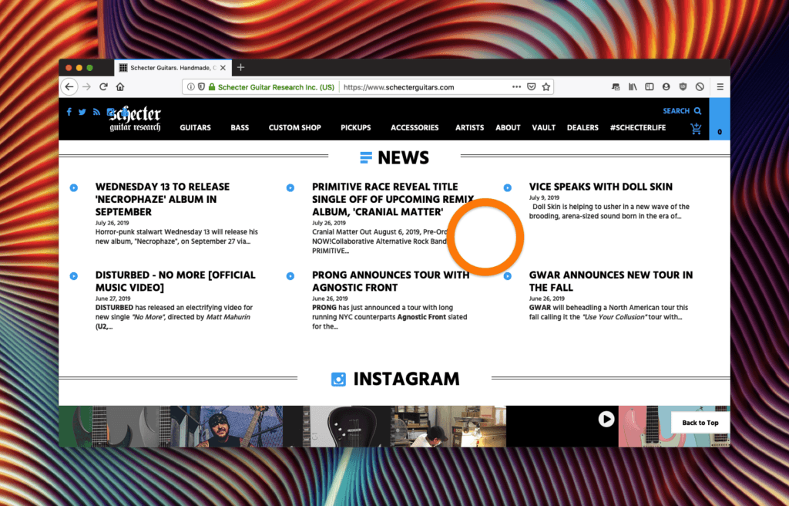The image size is (789, 506).
Task: Open the Primitive Race 'Cranial Matter' article
Action: 392,199
